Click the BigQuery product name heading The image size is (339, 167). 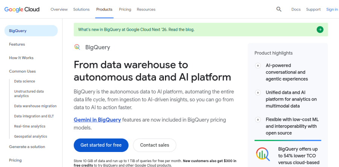[98, 47]
